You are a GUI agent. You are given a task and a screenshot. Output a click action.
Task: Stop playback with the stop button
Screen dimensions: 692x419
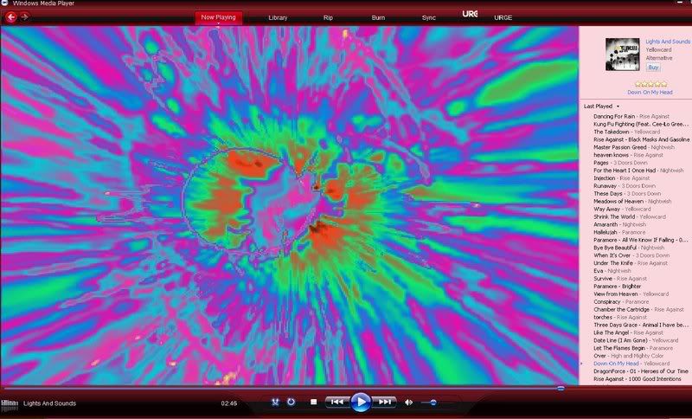pos(314,403)
